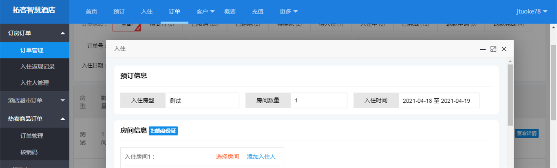Click the 入住 dialog title

(120, 49)
